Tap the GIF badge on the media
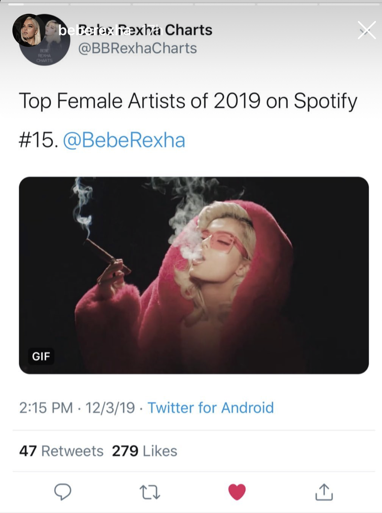382x513 pixels. coord(41,356)
